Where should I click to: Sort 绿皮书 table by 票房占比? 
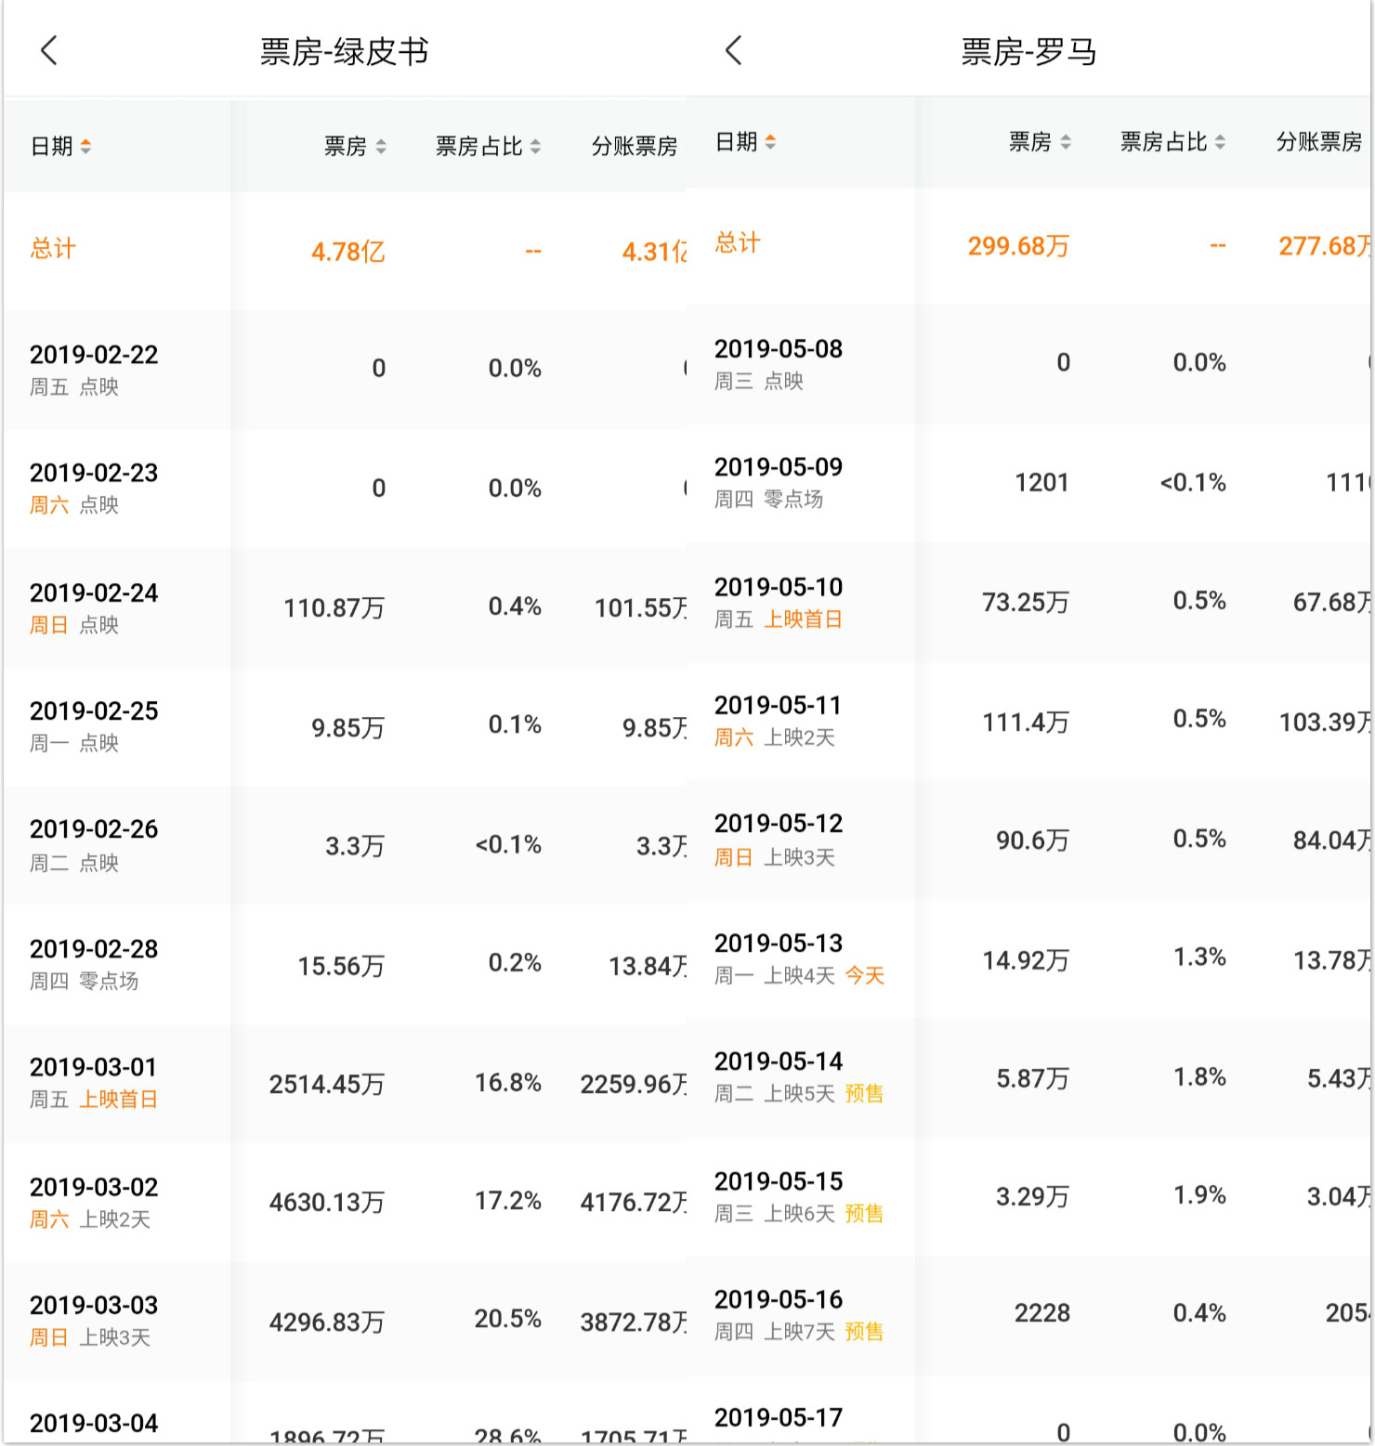(488, 146)
